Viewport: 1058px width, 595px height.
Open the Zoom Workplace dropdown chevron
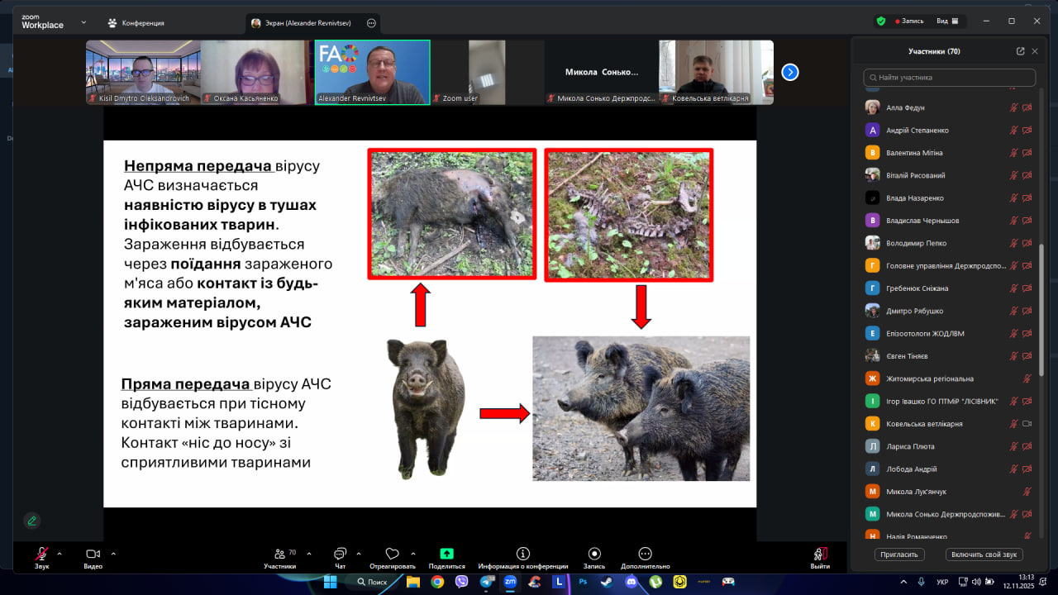coord(83,22)
